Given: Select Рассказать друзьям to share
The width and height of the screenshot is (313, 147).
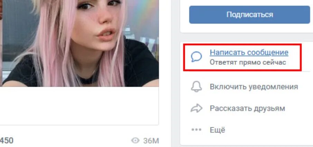Looking at the screenshot, I should 247,108.
